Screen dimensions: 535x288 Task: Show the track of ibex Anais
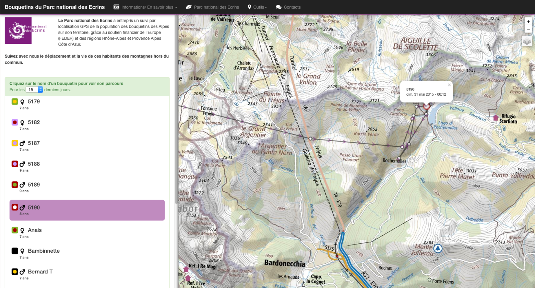click(35, 230)
